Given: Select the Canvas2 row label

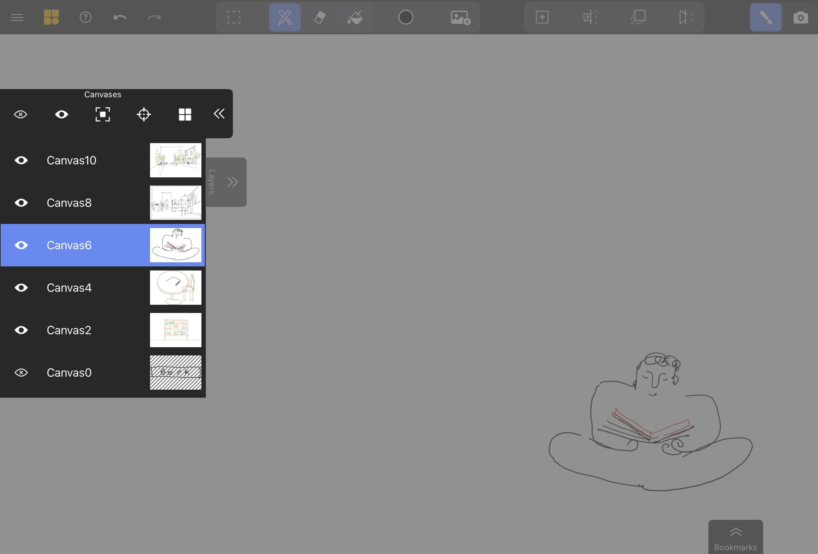Looking at the screenshot, I should [69, 330].
